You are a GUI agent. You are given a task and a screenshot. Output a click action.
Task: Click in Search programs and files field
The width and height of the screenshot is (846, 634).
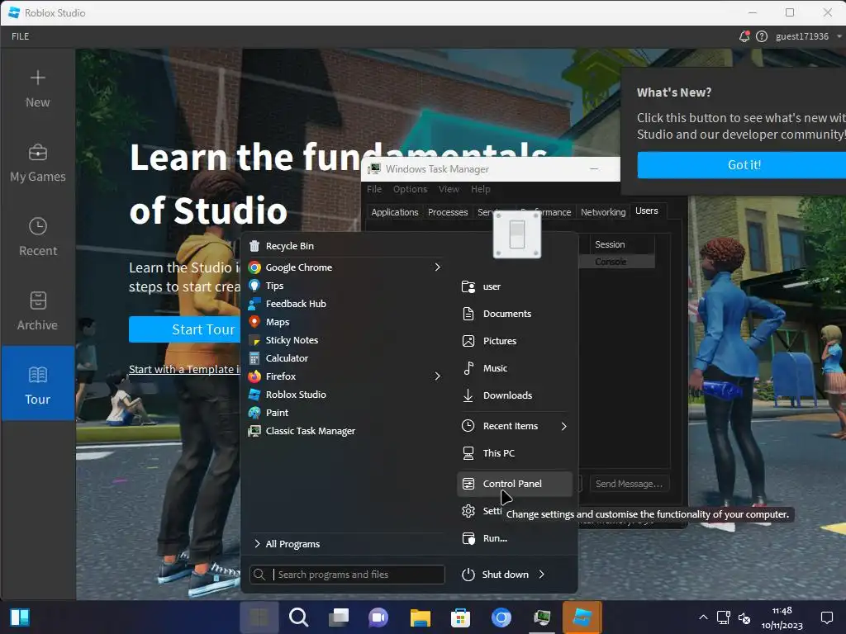pyautogui.click(x=347, y=575)
